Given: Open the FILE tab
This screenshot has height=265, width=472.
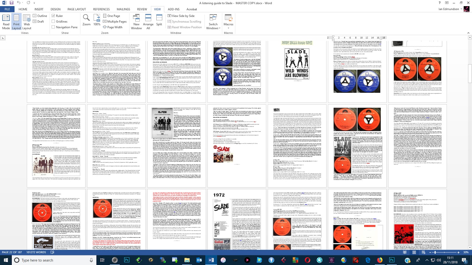Looking at the screenshot, I should pyautogui.click(x=7, y=9).
